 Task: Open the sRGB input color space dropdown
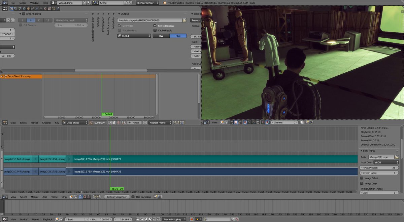coord(386,162)
